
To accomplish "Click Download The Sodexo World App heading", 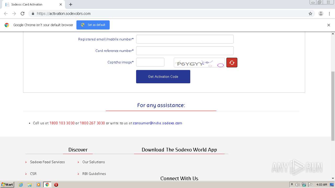I will click(179, 150).
